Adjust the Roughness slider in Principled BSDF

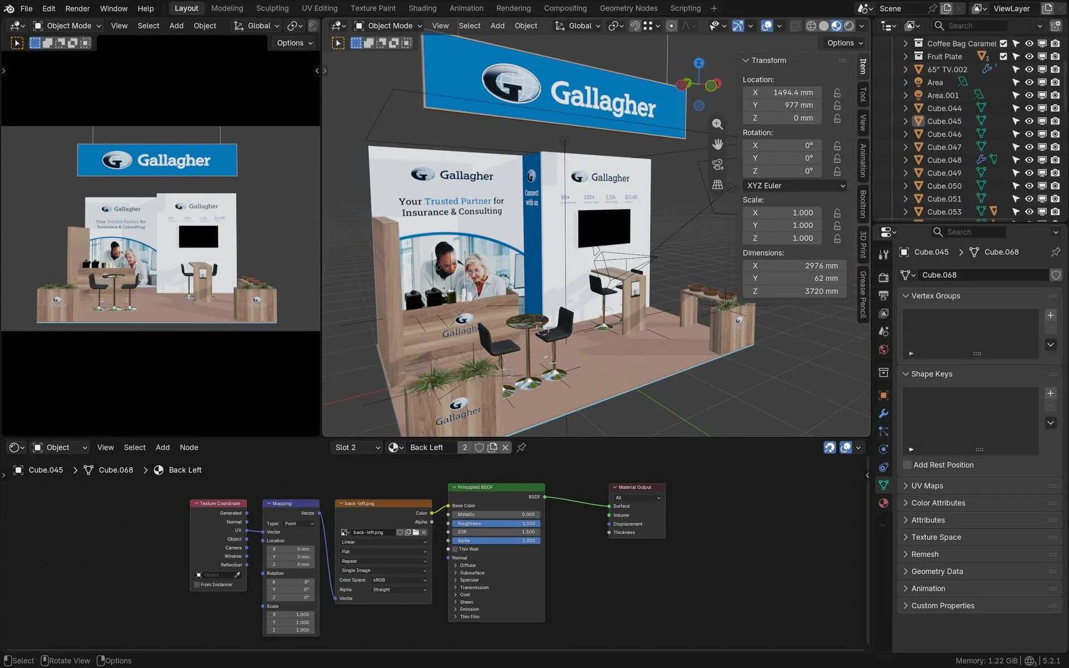pyautogui.click(x=496, y=523)
